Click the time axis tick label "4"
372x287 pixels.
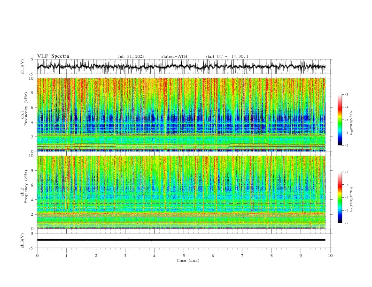click(154, 256)
